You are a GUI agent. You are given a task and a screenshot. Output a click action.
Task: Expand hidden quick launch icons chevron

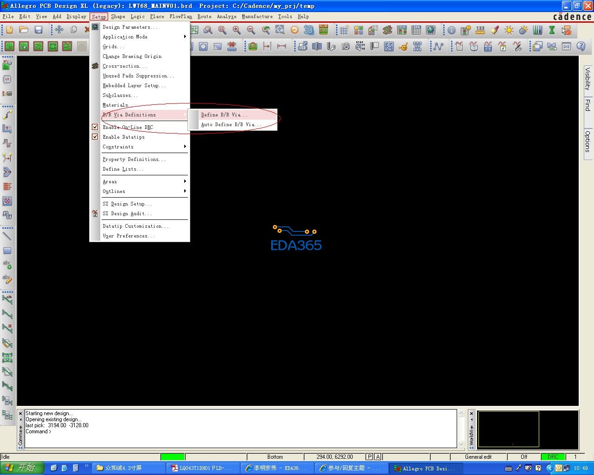point(86,466)
